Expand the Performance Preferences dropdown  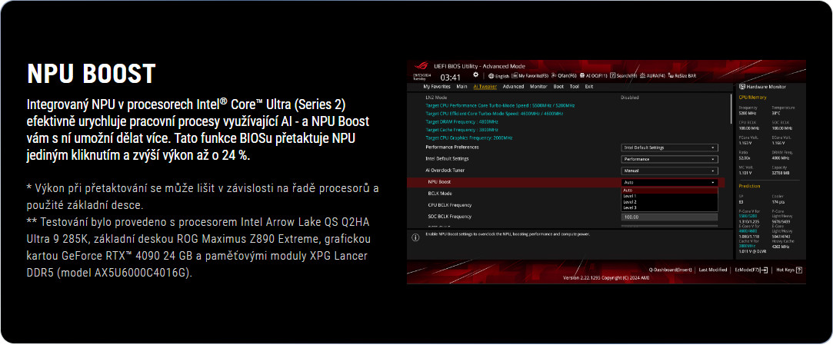[668, 147]
